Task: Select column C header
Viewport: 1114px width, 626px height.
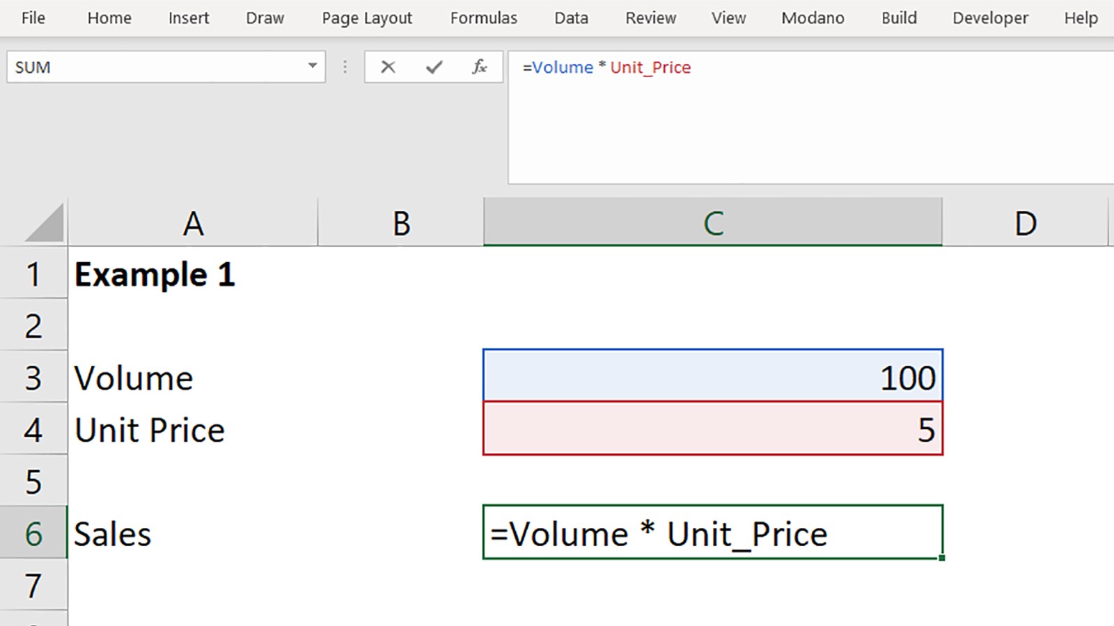Action: [x=712, y=224]
